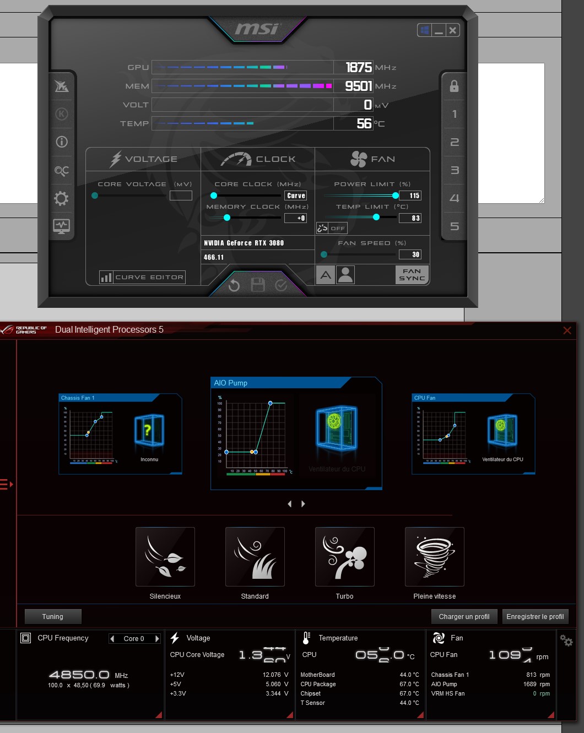Click the Charger un profil button
Viewport: 584px width, 733px height.
464,617
